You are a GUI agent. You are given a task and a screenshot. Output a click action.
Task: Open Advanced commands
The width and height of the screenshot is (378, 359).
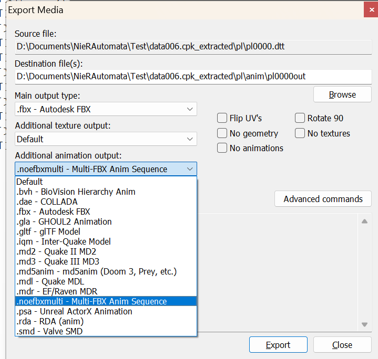point(323,199)
